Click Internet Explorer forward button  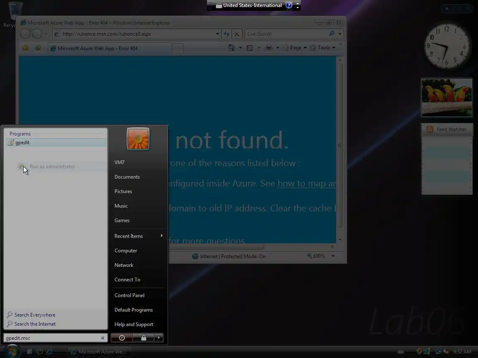click(x=37, y=34)
